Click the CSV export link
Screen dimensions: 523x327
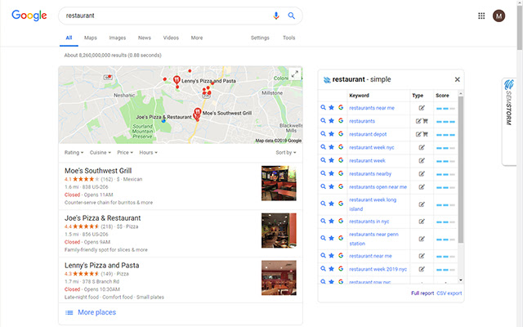pyautogui.click(x=449, y=293)
